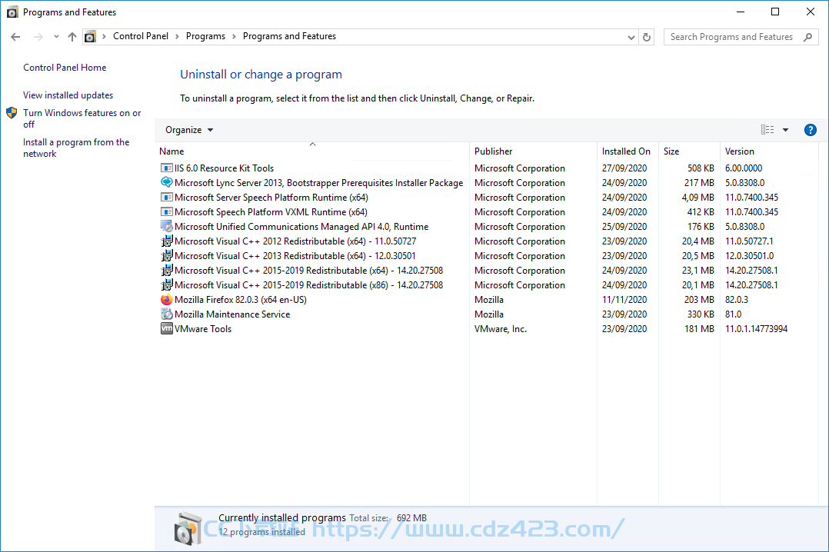This screenshot has width=829, height=552.
Task: Click the installed programs icon in details pane
Action: coord(188,527)
